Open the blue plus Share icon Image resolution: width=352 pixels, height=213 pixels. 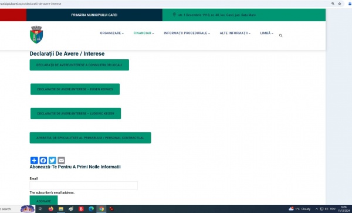(34, 160)
